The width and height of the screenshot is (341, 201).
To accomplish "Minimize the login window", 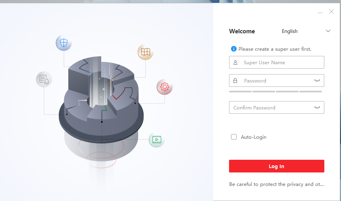I will click(320, 12).
